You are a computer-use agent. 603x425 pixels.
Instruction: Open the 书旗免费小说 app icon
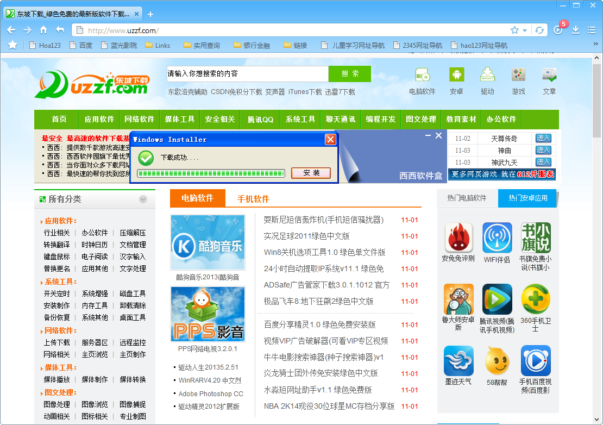coord(536,237)
